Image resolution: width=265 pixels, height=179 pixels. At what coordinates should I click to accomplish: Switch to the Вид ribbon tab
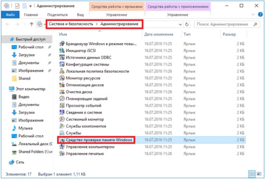pos(80,15)
